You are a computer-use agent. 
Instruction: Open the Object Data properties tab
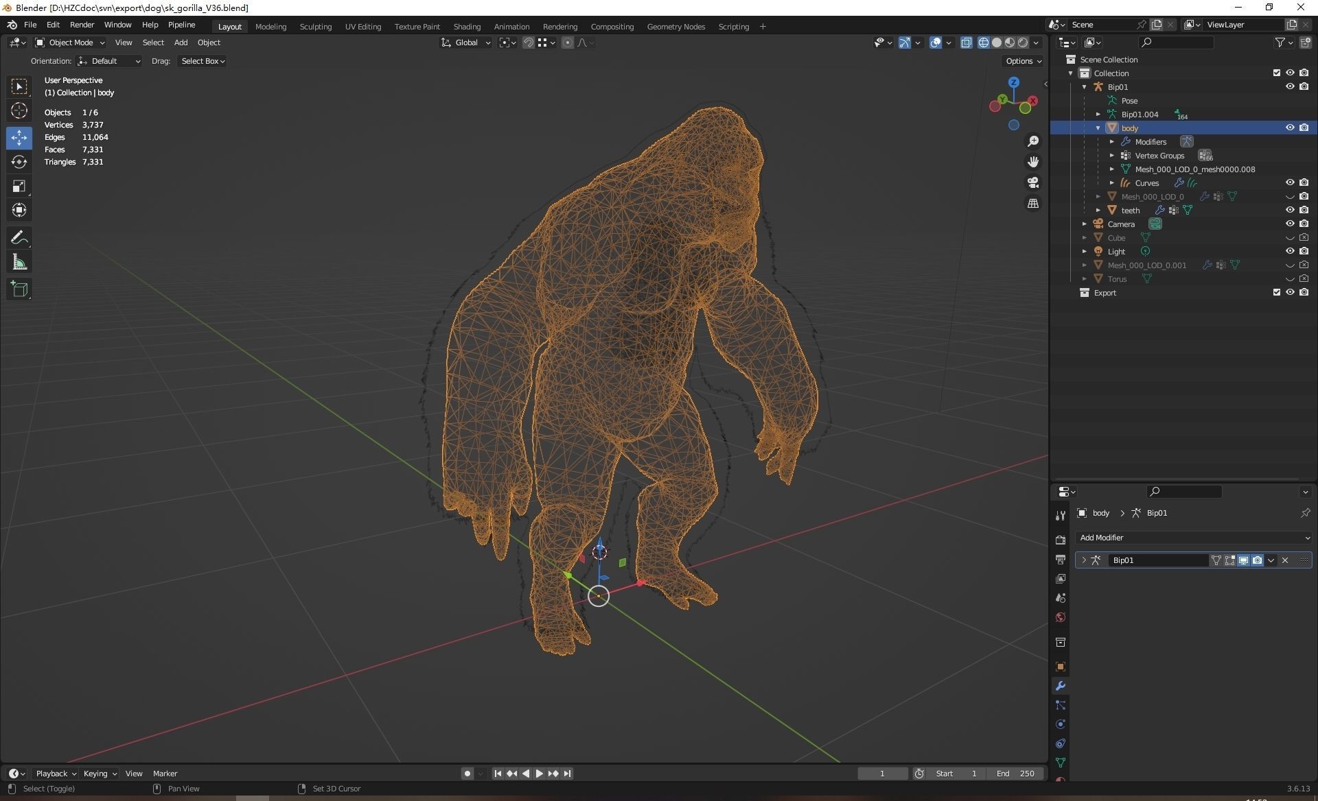coord(1061,763)
